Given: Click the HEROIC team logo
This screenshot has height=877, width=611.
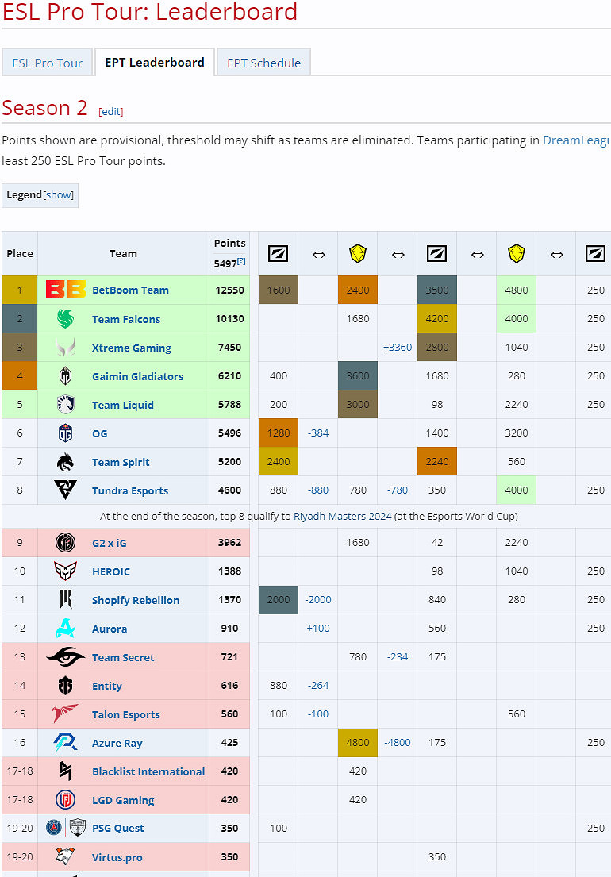Looking at the screenshot, I should (x=67, y=571).
